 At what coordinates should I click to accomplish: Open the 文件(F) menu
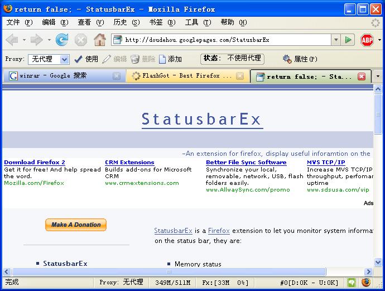[20, 22]
